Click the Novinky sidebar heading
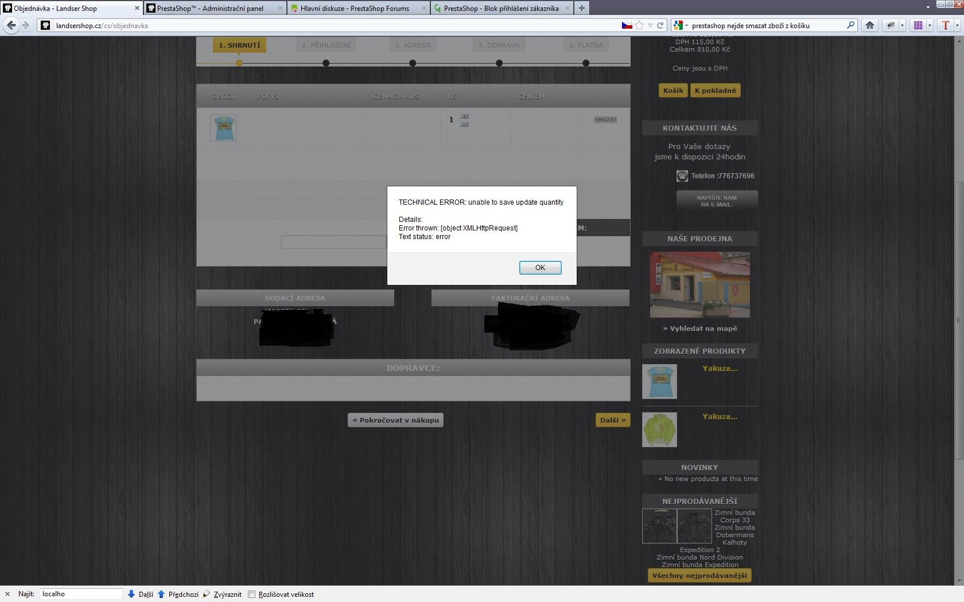 point(699,467)
